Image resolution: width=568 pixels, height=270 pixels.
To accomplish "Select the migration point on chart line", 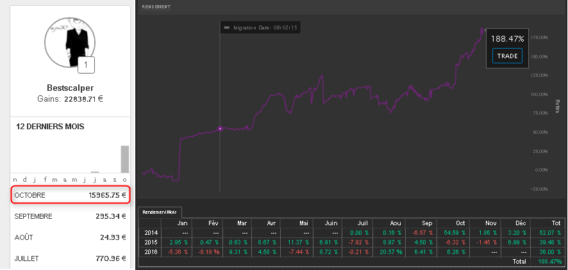I will [220, 129].
